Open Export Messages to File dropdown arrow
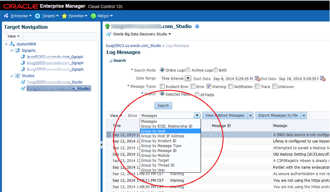This screenshot has height=192, width=330. pos(304,115)
